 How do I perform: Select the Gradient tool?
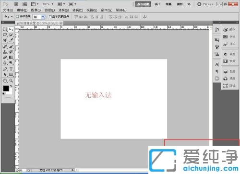(11, 57)
